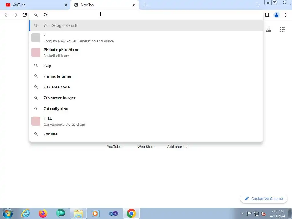Image resolution: width=292 pixels, height=219 pixels.
Task: Close the YouTube tab
Action: (66, 5)
